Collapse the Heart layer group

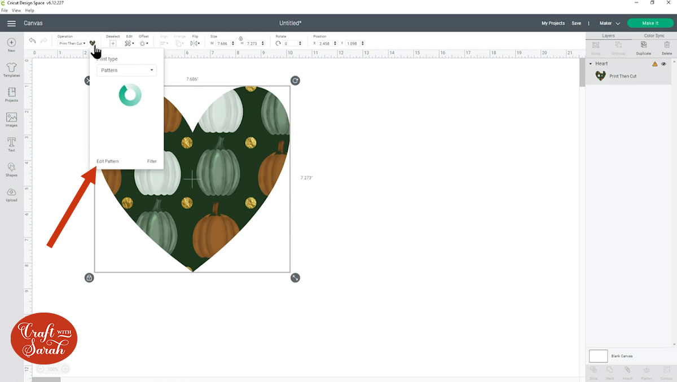(590, 64)
